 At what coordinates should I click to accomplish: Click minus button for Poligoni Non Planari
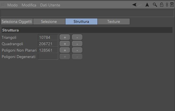point(77,50)
